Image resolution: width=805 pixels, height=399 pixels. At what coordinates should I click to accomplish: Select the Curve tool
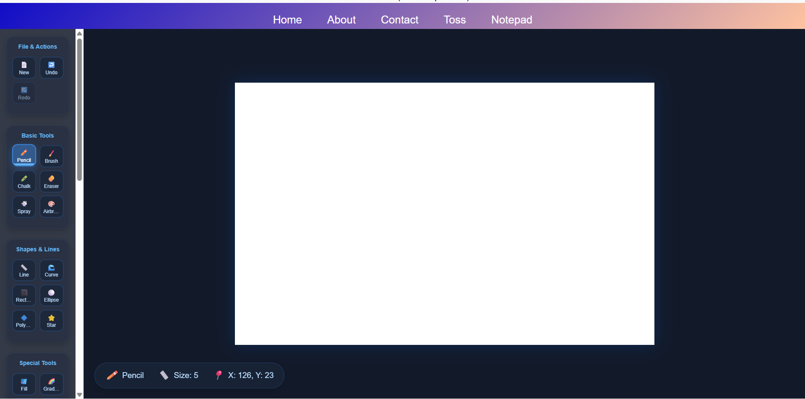tap(51, 270)
